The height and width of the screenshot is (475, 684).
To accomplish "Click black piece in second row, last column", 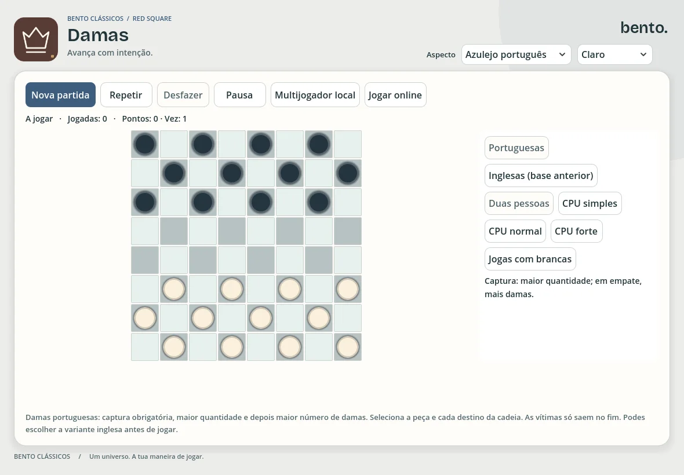I will 348,173.
